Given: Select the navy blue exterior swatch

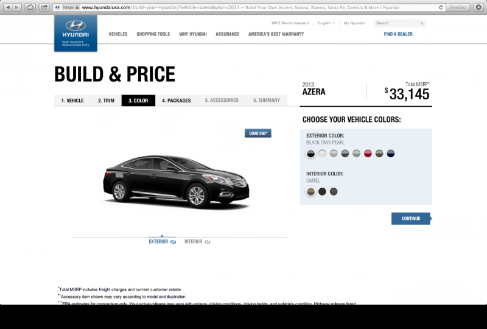Looking at the screenshot, I should click(391, 154).
